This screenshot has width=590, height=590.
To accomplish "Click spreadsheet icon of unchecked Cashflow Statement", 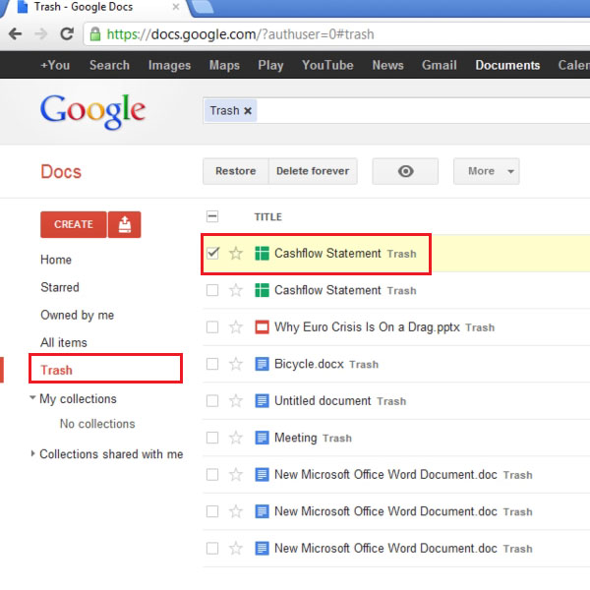I will 262,290.
